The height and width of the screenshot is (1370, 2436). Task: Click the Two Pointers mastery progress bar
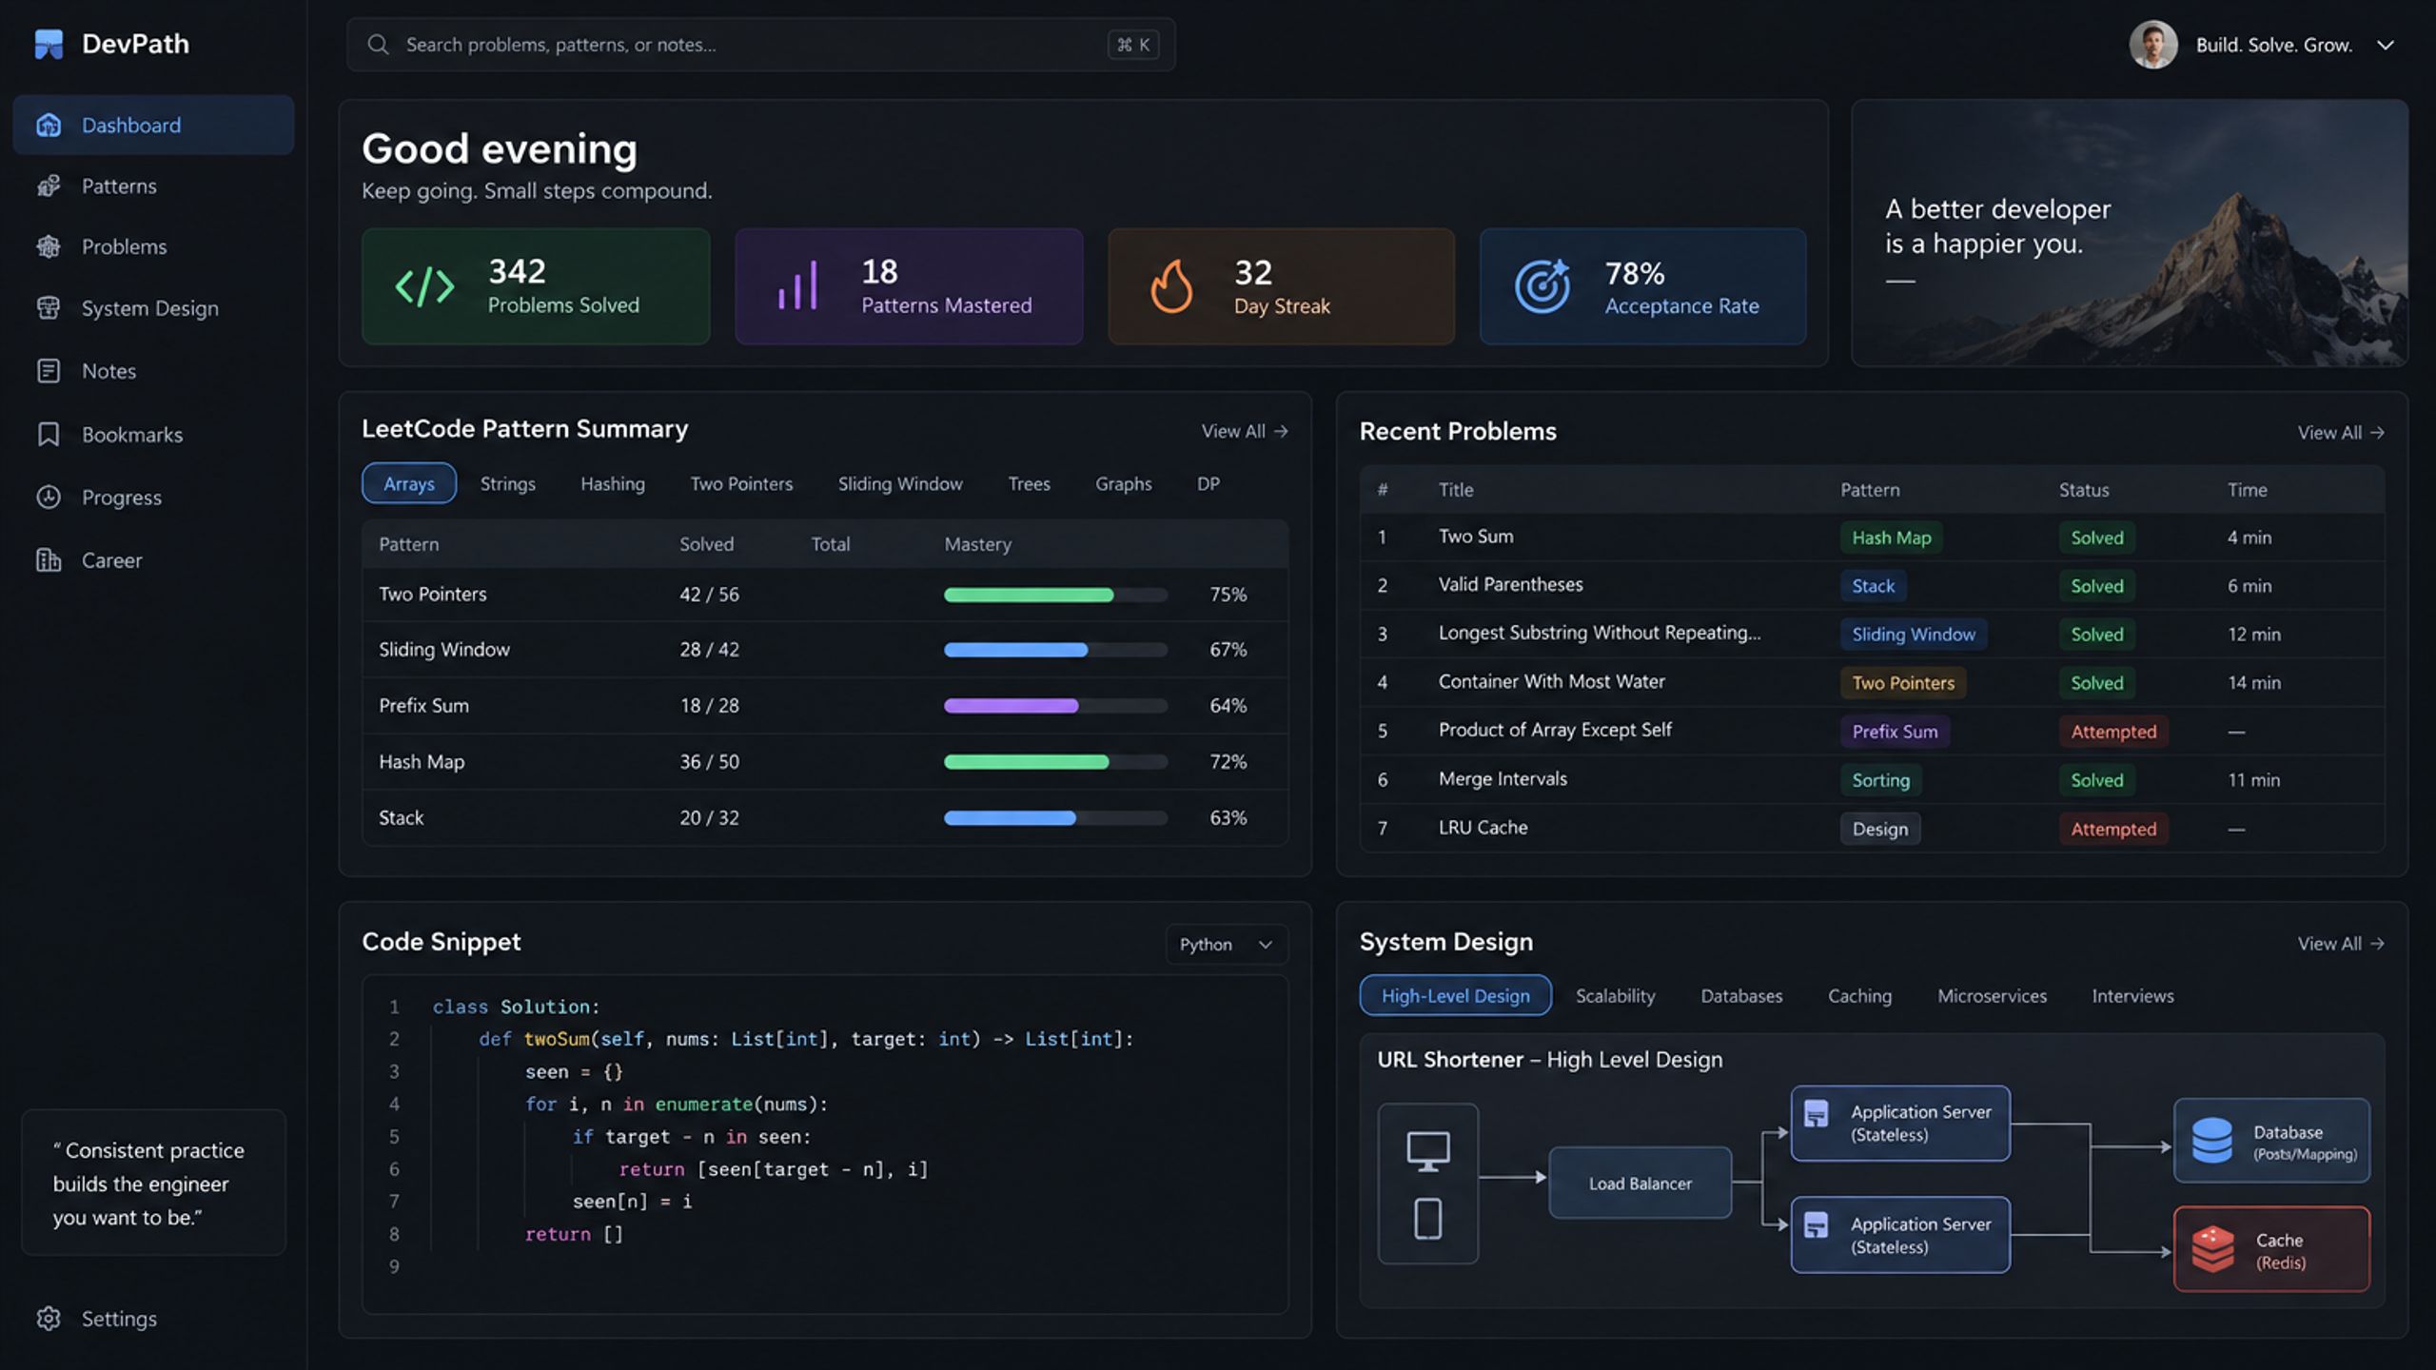tap(1055, 595)
